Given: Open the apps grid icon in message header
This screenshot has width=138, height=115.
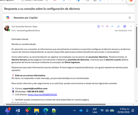Looking at the screenshot, I should 125,26.
